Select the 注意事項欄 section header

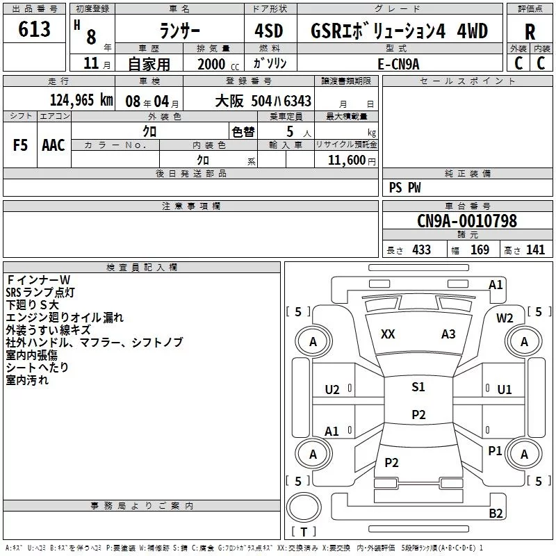pos(190,206)
